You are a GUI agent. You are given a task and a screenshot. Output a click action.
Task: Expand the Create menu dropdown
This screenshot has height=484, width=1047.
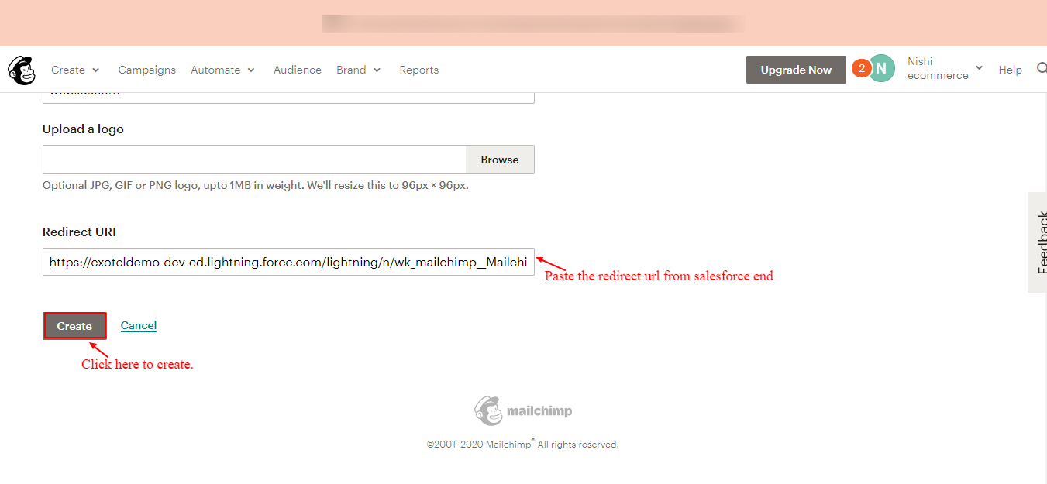click(75, 70)
